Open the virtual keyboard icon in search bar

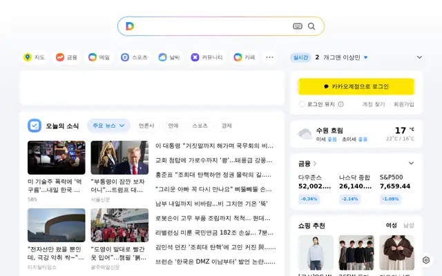click(298, 26)
